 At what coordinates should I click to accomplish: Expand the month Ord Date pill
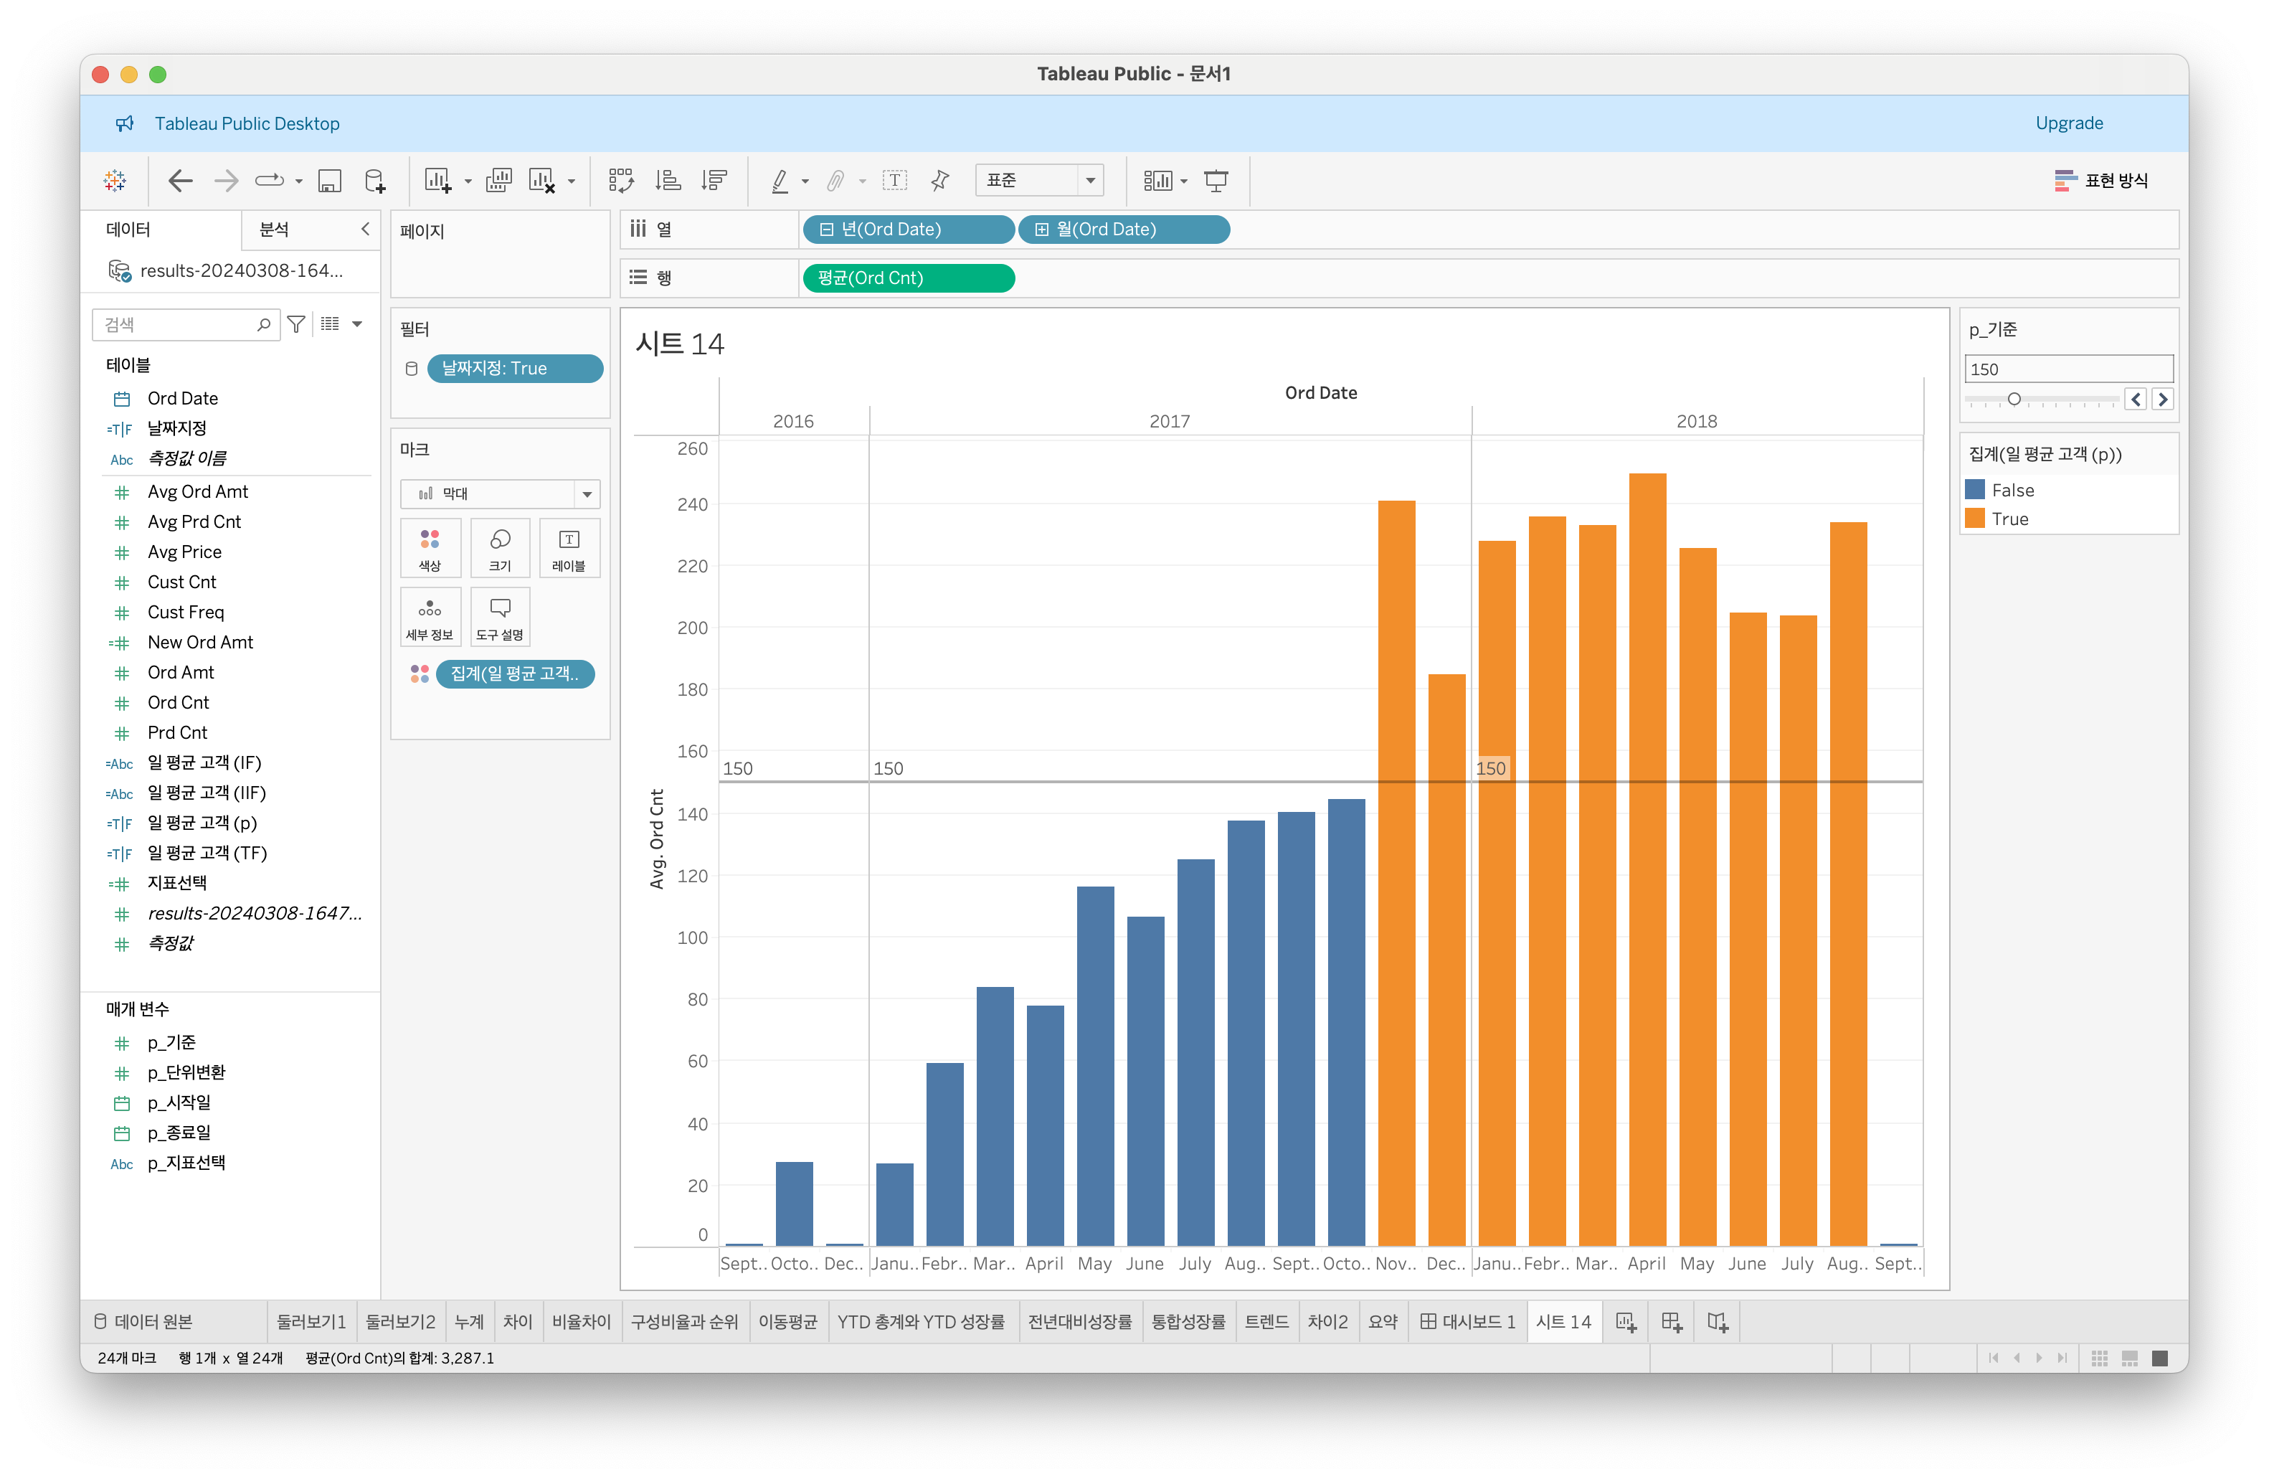1042,230
